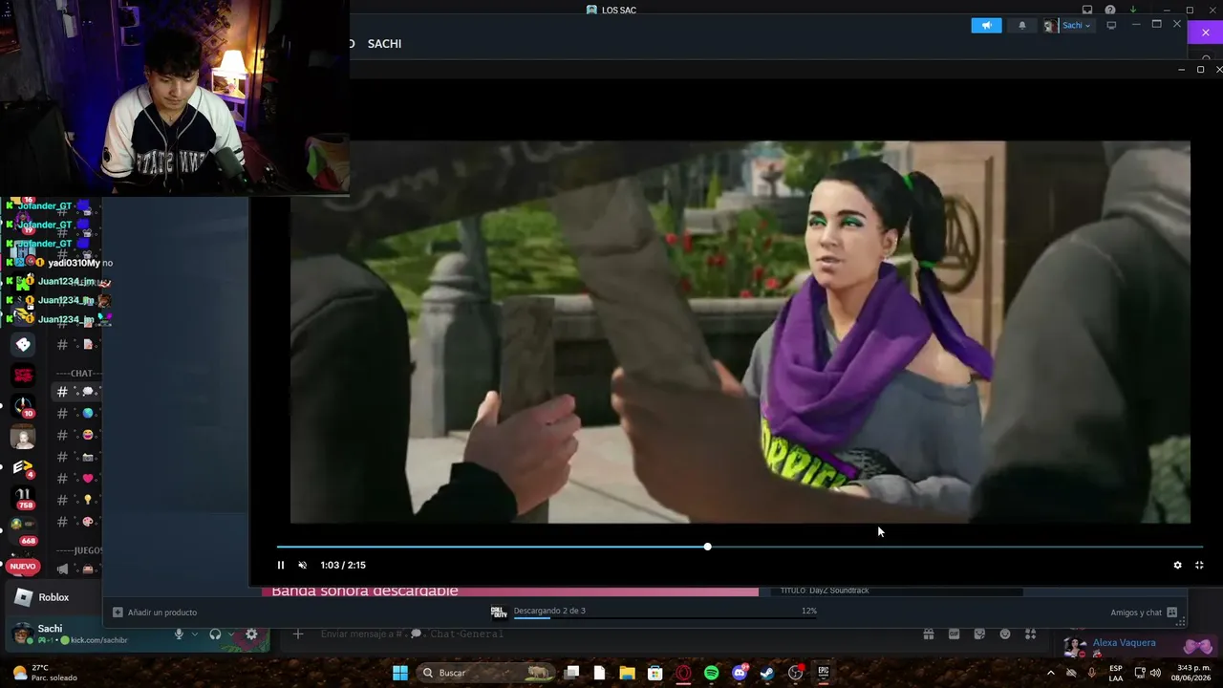Open Amigos y chat in Steam
Viewport: 1223px width, 688px height.
(1144, 613)
